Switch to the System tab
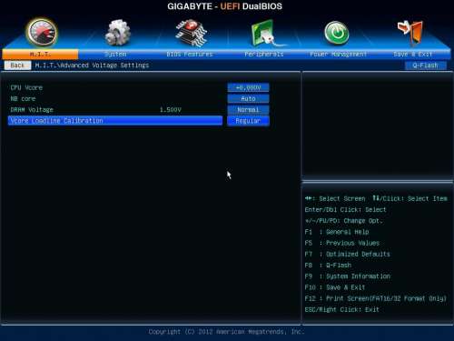The height and width of the screenshot is (341, 454). [x=115, y=55]
